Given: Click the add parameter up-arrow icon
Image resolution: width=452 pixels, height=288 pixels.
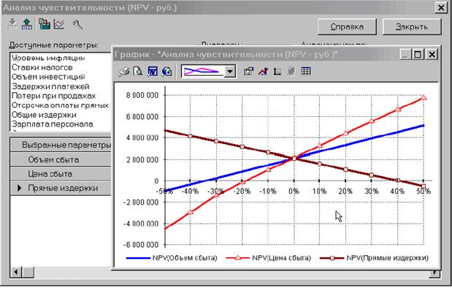Looking at the screenshot, I should coord(27,24).
